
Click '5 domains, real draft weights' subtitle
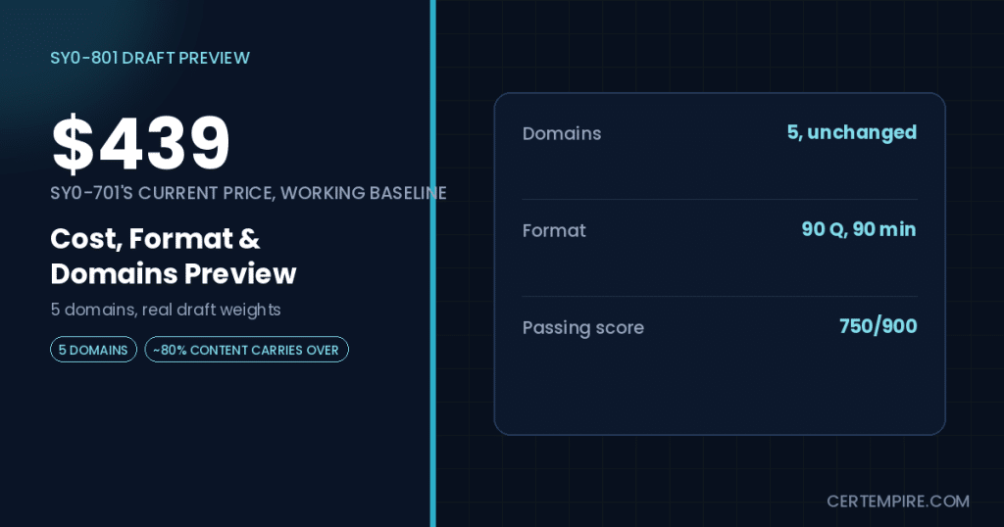click(165, 311)
